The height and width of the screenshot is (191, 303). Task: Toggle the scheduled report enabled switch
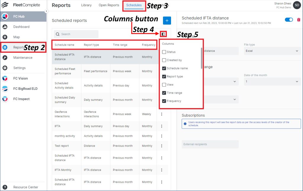(x=289, y=20)
